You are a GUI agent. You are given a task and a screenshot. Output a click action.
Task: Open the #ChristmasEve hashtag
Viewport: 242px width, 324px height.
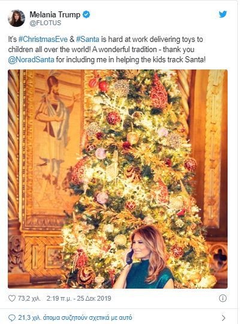[x=43, y=40]
